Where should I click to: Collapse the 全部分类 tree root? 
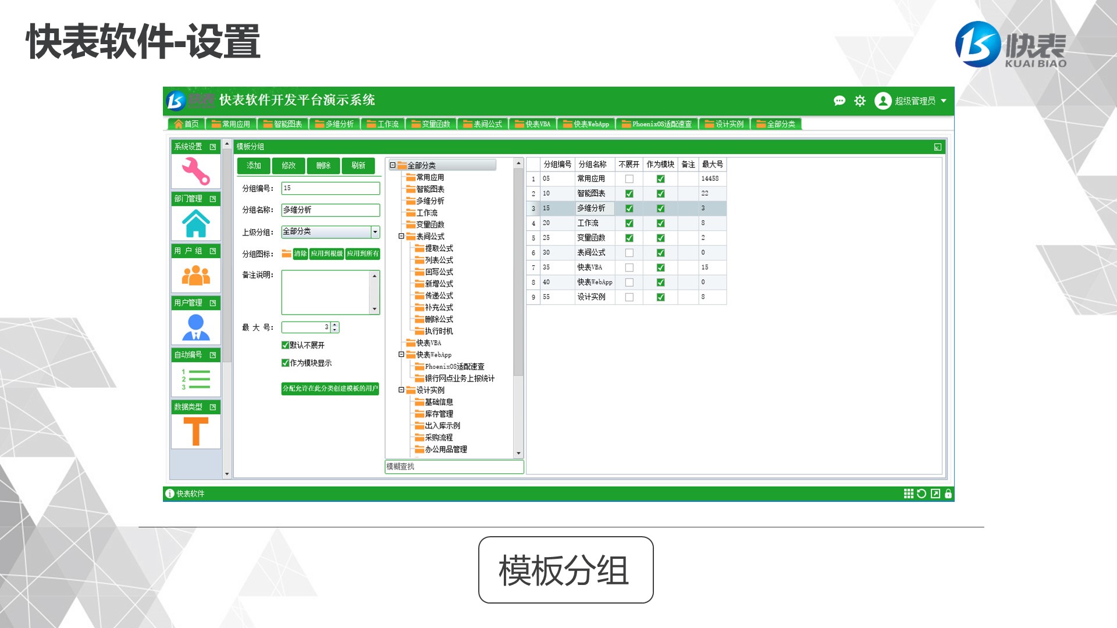coord(393,165)
